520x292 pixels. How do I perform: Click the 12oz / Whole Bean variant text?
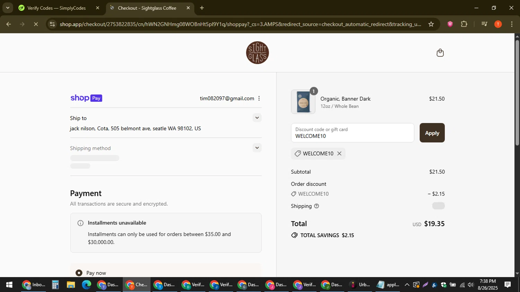click(339, 106)
